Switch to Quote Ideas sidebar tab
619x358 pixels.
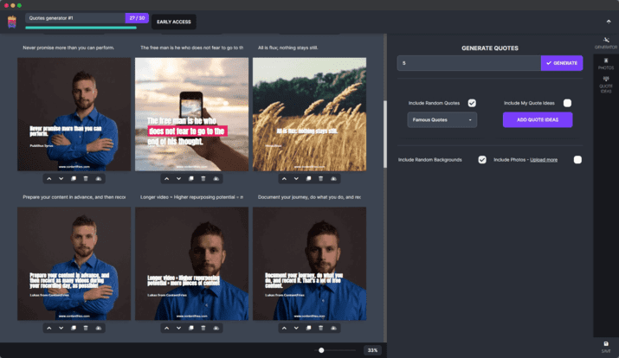(605, 84)
